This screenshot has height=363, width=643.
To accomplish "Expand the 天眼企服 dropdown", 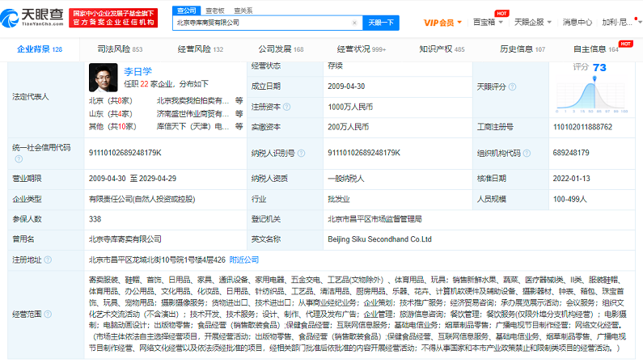I will [531, 22].
